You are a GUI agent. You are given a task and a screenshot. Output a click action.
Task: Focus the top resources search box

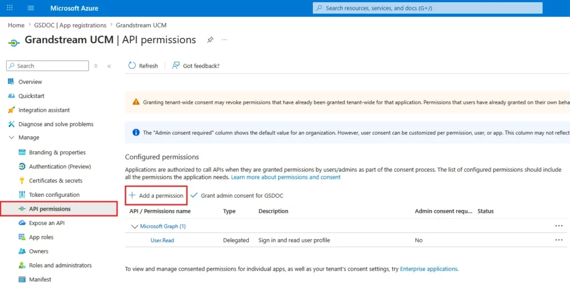point(427,8)
